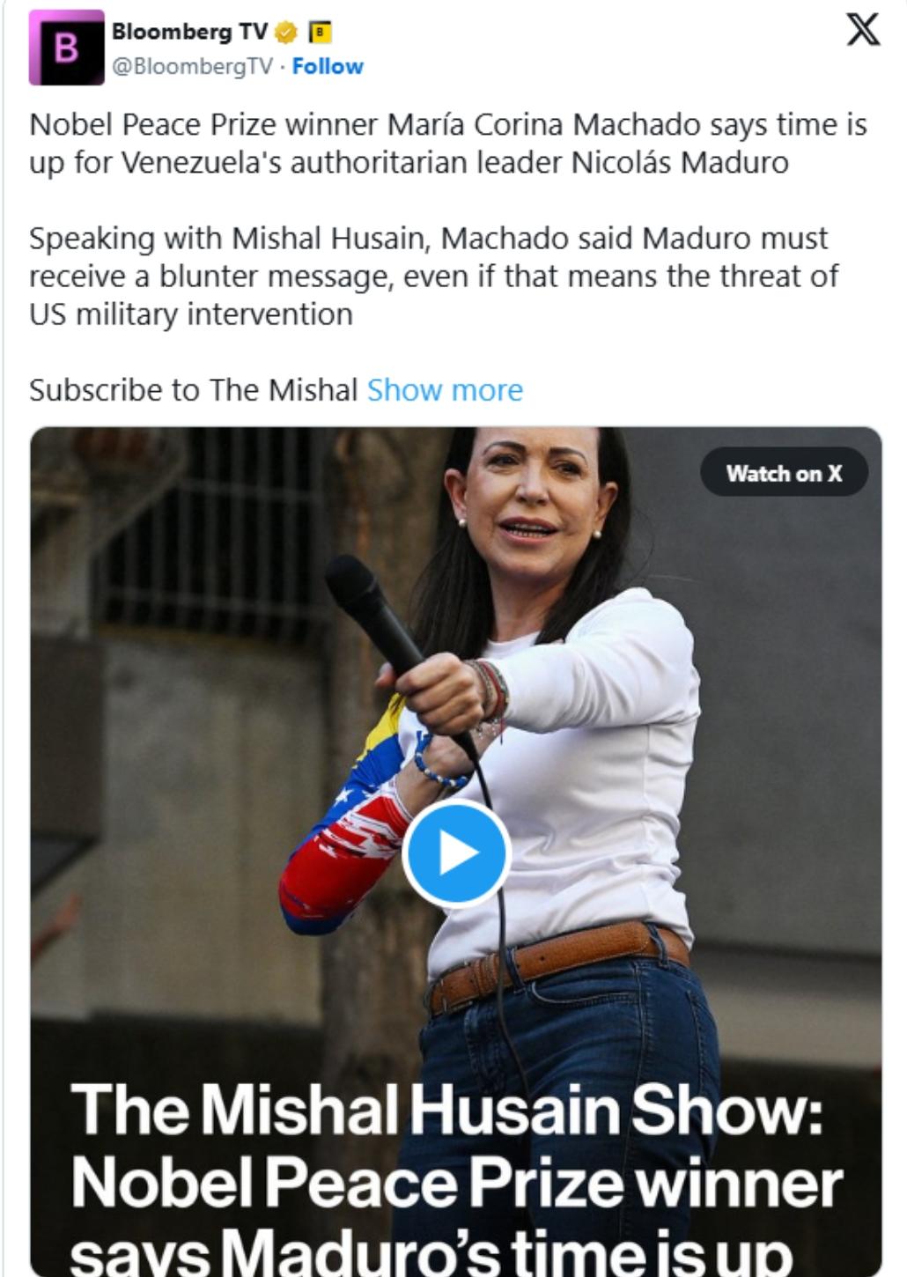Click the Watch on X button
This screenshot has width=907, height=1277.
pyautogui.click(x=784, y=473)
